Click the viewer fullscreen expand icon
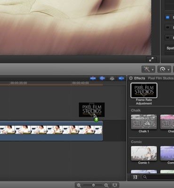 click(x=151, y=59)
